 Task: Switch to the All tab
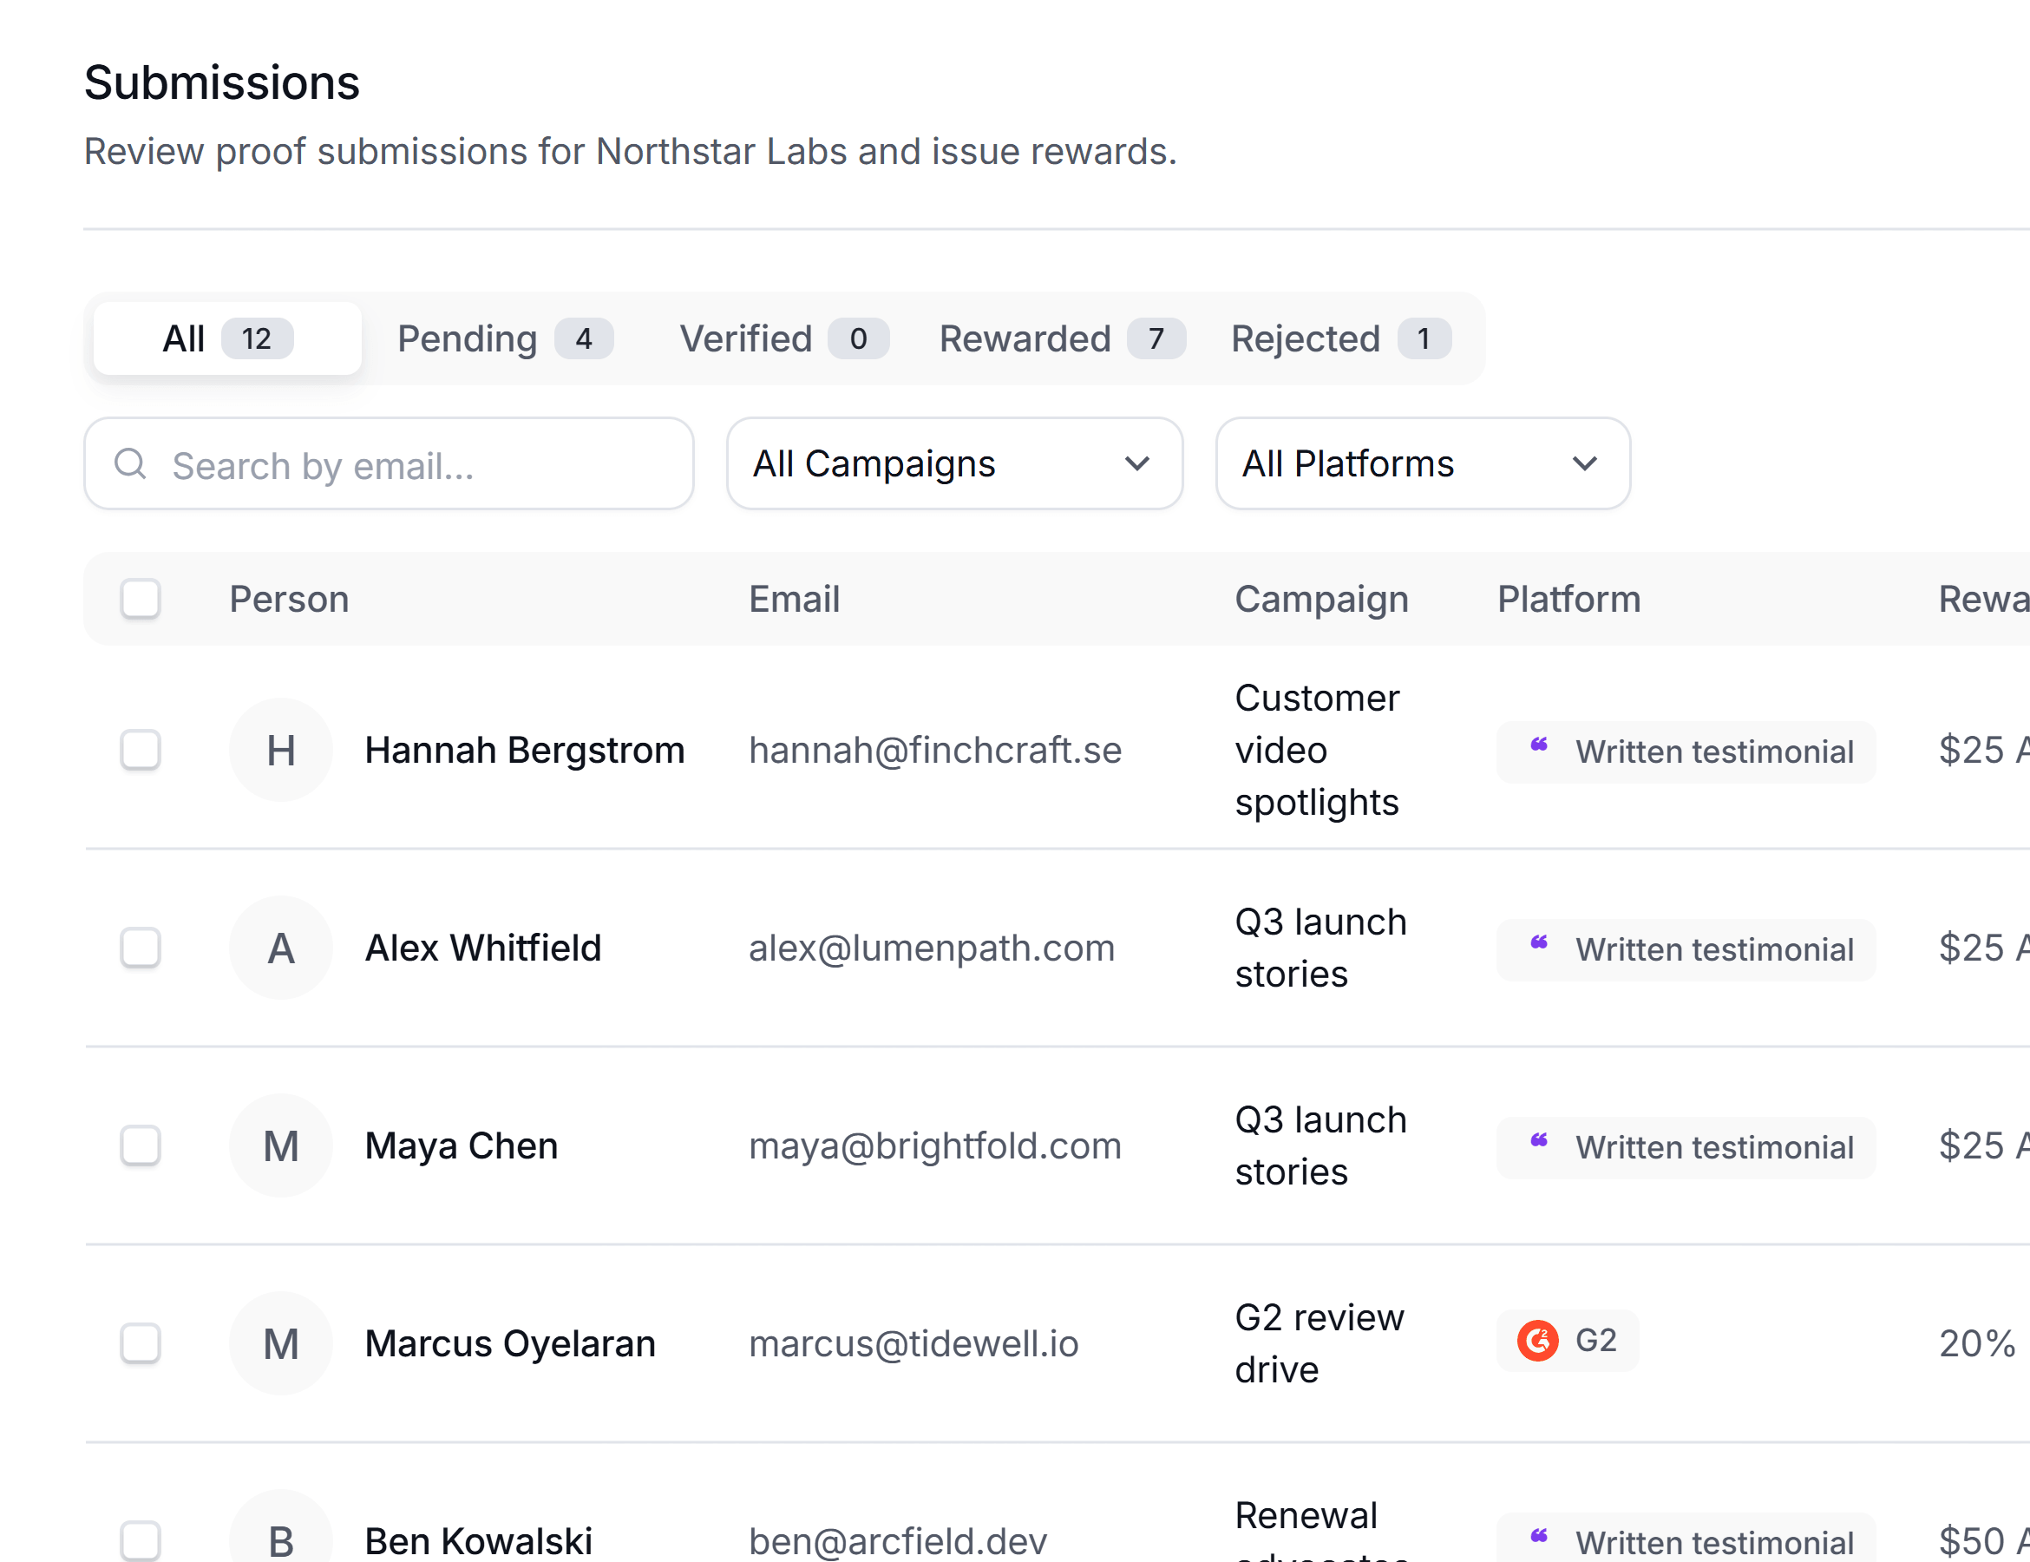click(x=227, y=338)
